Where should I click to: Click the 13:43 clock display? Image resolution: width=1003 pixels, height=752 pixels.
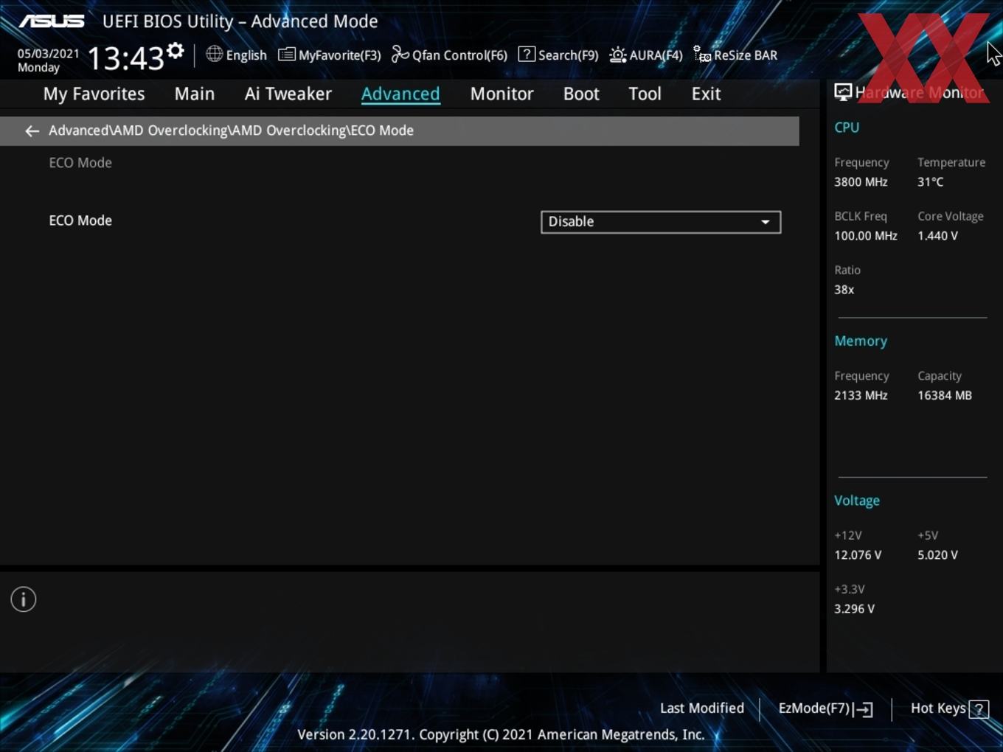coord(126,58)
